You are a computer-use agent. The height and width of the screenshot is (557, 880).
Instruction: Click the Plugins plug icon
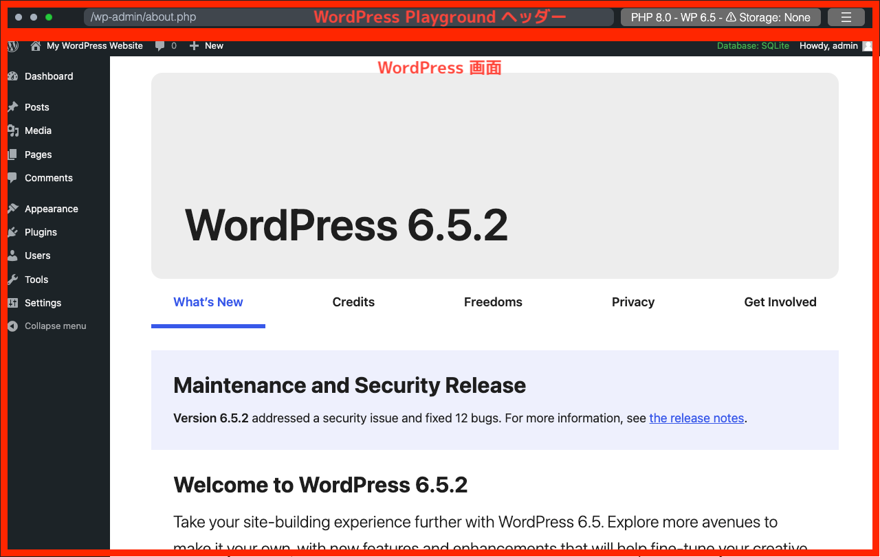(12, 232)
